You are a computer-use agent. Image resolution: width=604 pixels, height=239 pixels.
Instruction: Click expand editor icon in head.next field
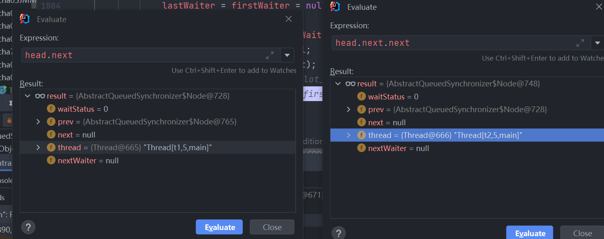pyautogui.click(x=270, y=55)
